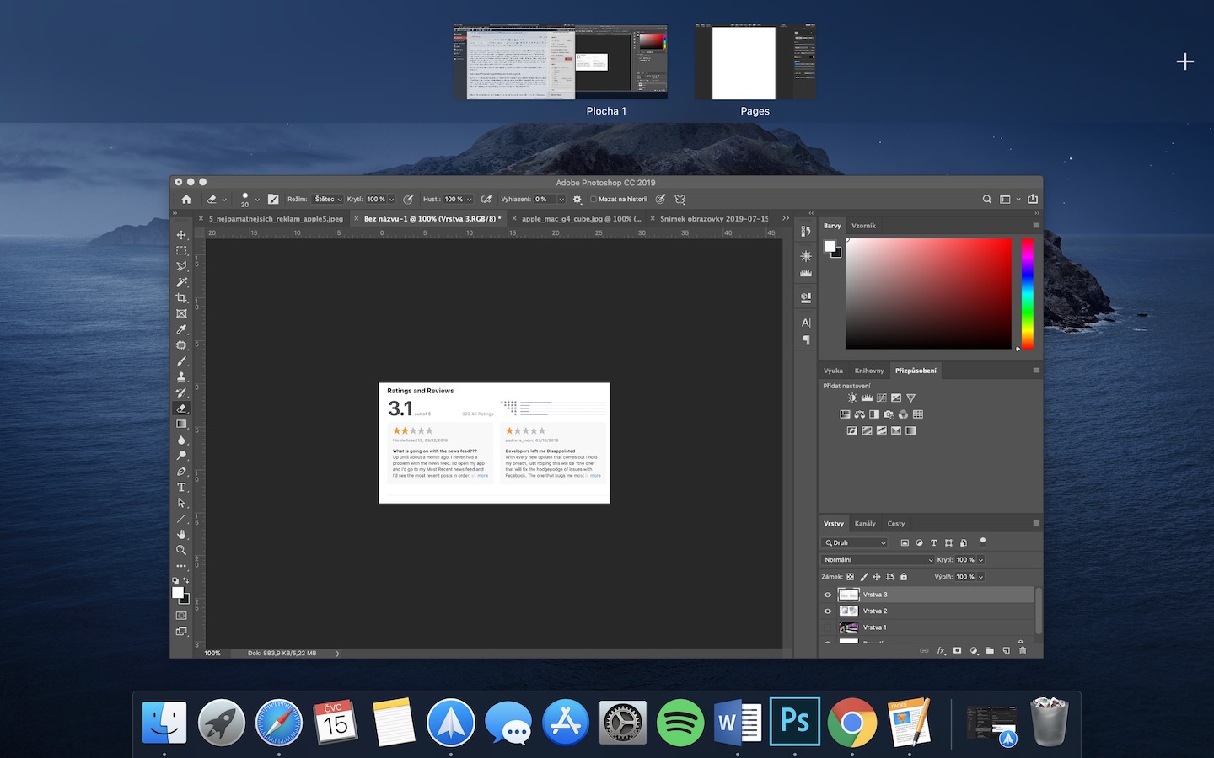Viewport: 1214px width, 758px height.
Task: Click the rainbow hue slider strip
Action: pyautogui.click(x=1027, y=292)
